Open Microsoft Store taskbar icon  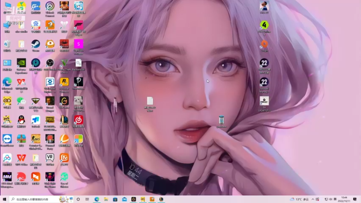coord(115,199)
